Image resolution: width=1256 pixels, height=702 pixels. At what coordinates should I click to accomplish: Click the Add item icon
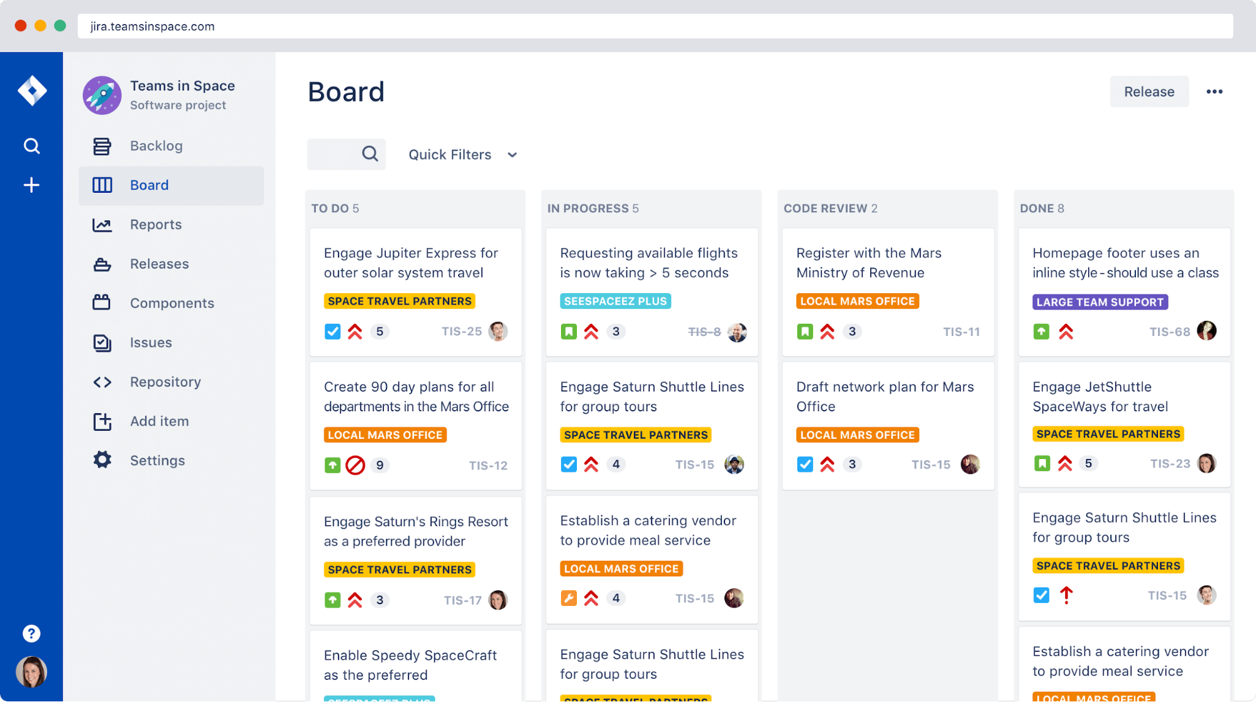101,421
